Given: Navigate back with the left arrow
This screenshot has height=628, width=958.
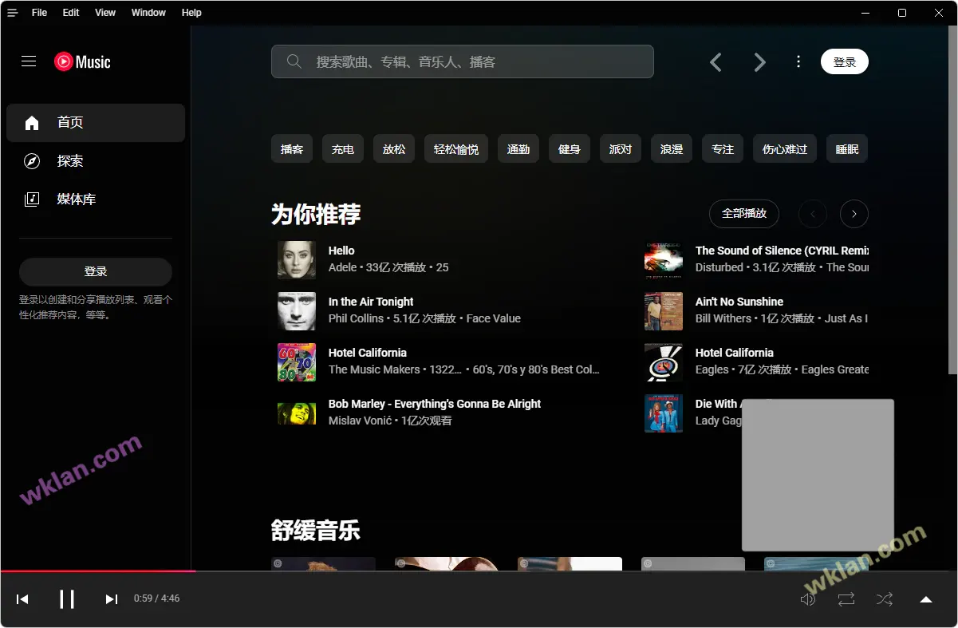Looking at the screenshot, I should (716, 61).
